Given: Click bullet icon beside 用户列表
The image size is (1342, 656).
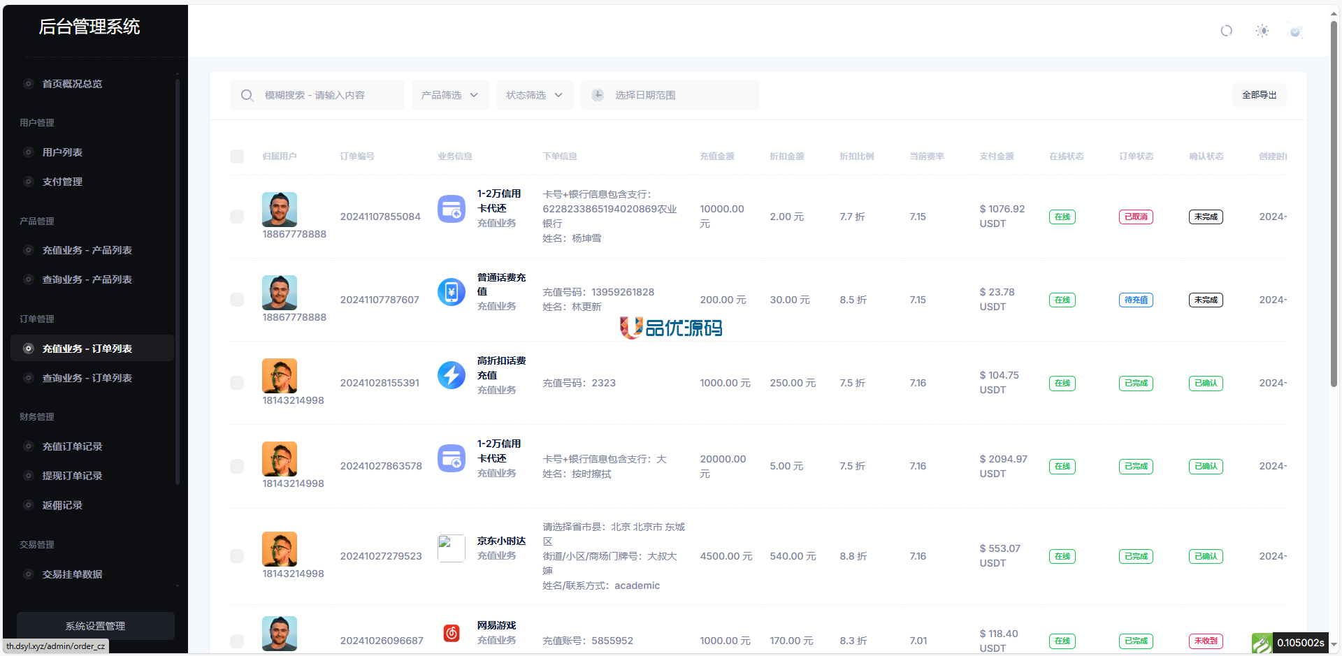Looking at the screenshot, I should [29, 152].
